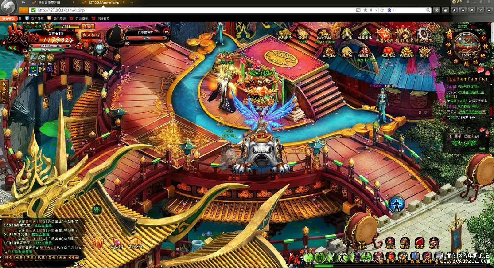Toggle the PK combat mode
The width and height of the screenshot is (494, 268).
[295, 259]
